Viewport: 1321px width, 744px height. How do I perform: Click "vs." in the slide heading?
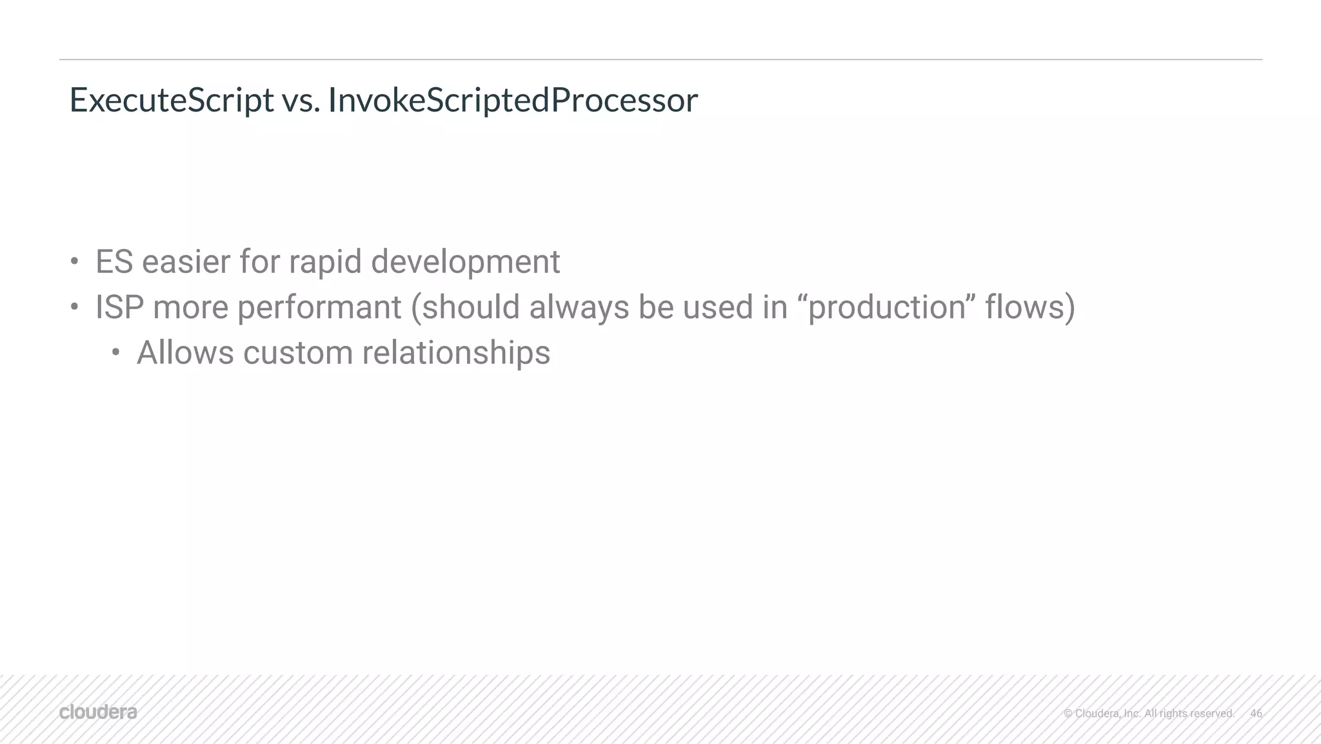[301, 103]
